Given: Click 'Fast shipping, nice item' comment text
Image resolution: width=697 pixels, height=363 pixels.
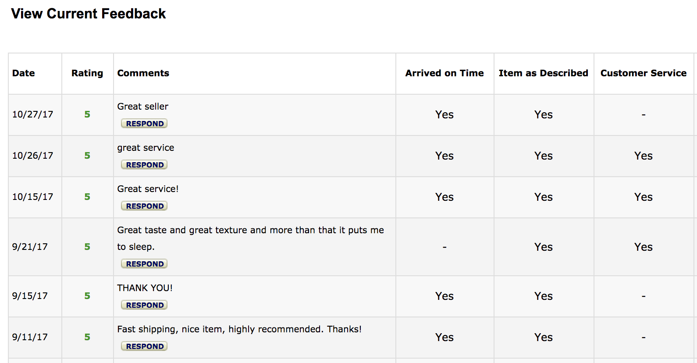Looking at the screenshot, I should (x=239, y=329).
